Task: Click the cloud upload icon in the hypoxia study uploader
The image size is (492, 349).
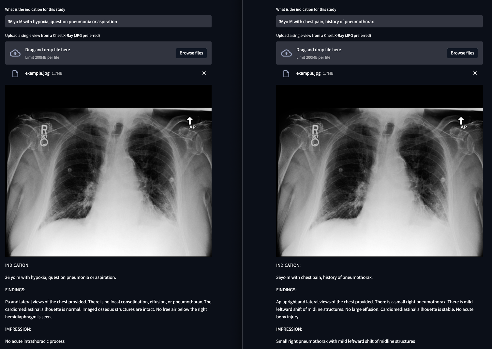Action: click(x=15, y=53)
